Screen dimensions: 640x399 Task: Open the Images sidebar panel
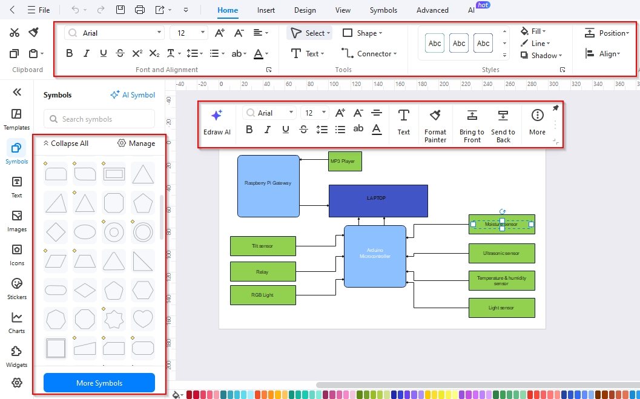(x=17, y=221)
